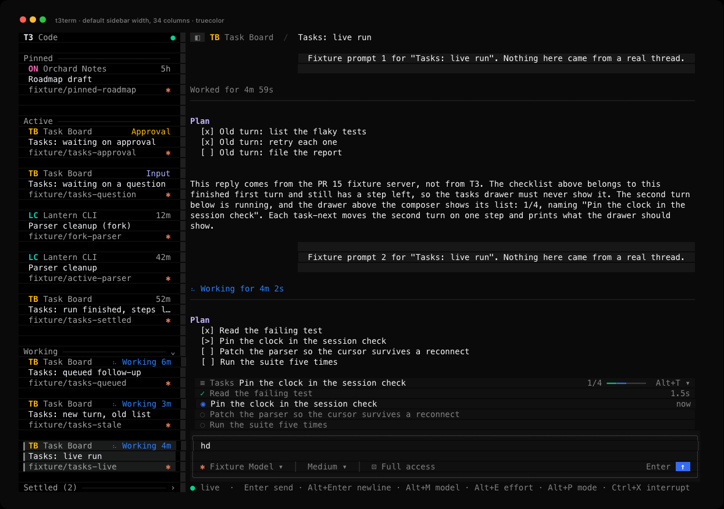Click the 1/4 task progress bar
The image size is (724, 509).
(x=626, y=383)
